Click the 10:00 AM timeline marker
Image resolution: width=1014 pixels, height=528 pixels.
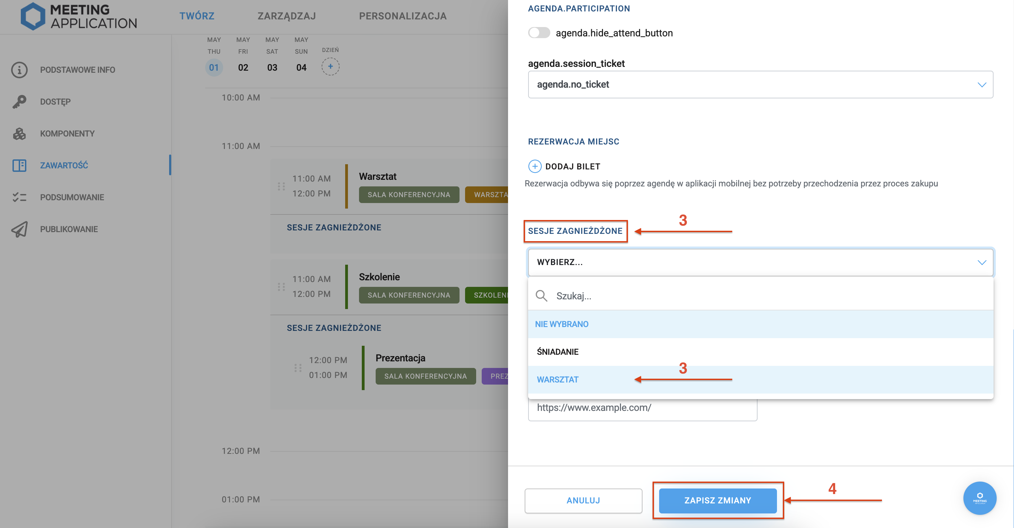coord(241,97)
